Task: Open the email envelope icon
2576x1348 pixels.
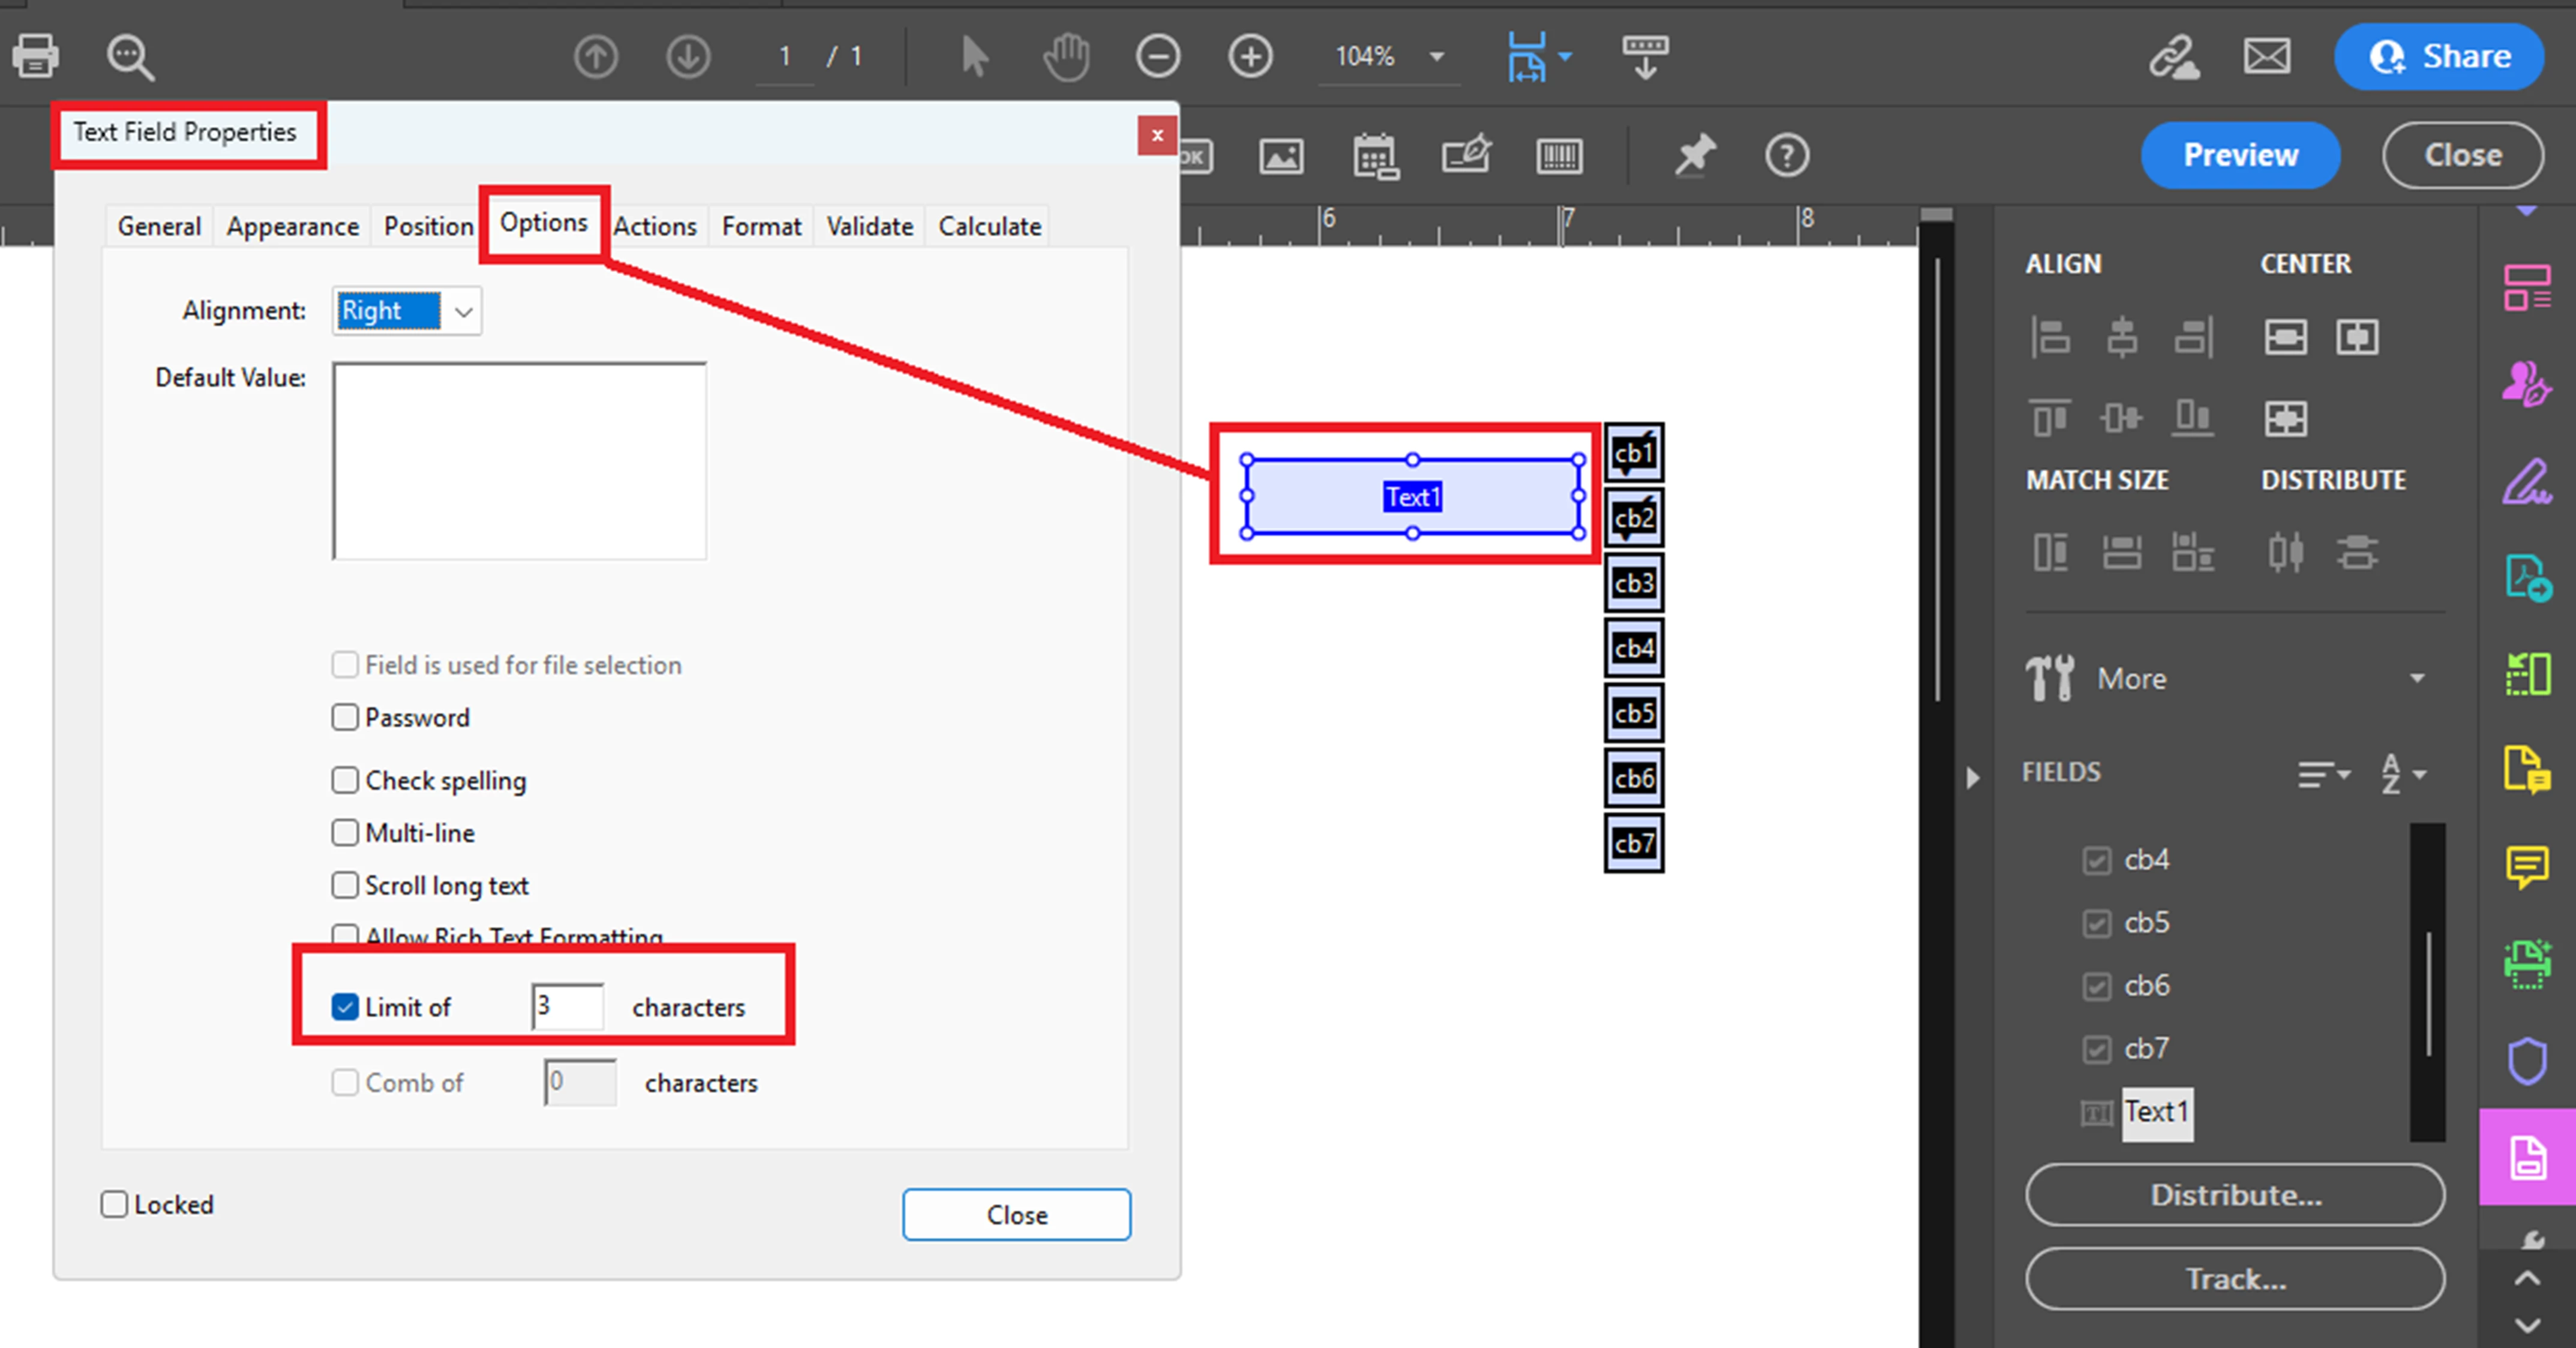Action: coord(2266,56)
